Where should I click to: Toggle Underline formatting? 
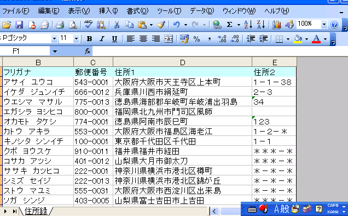(114, 39)
